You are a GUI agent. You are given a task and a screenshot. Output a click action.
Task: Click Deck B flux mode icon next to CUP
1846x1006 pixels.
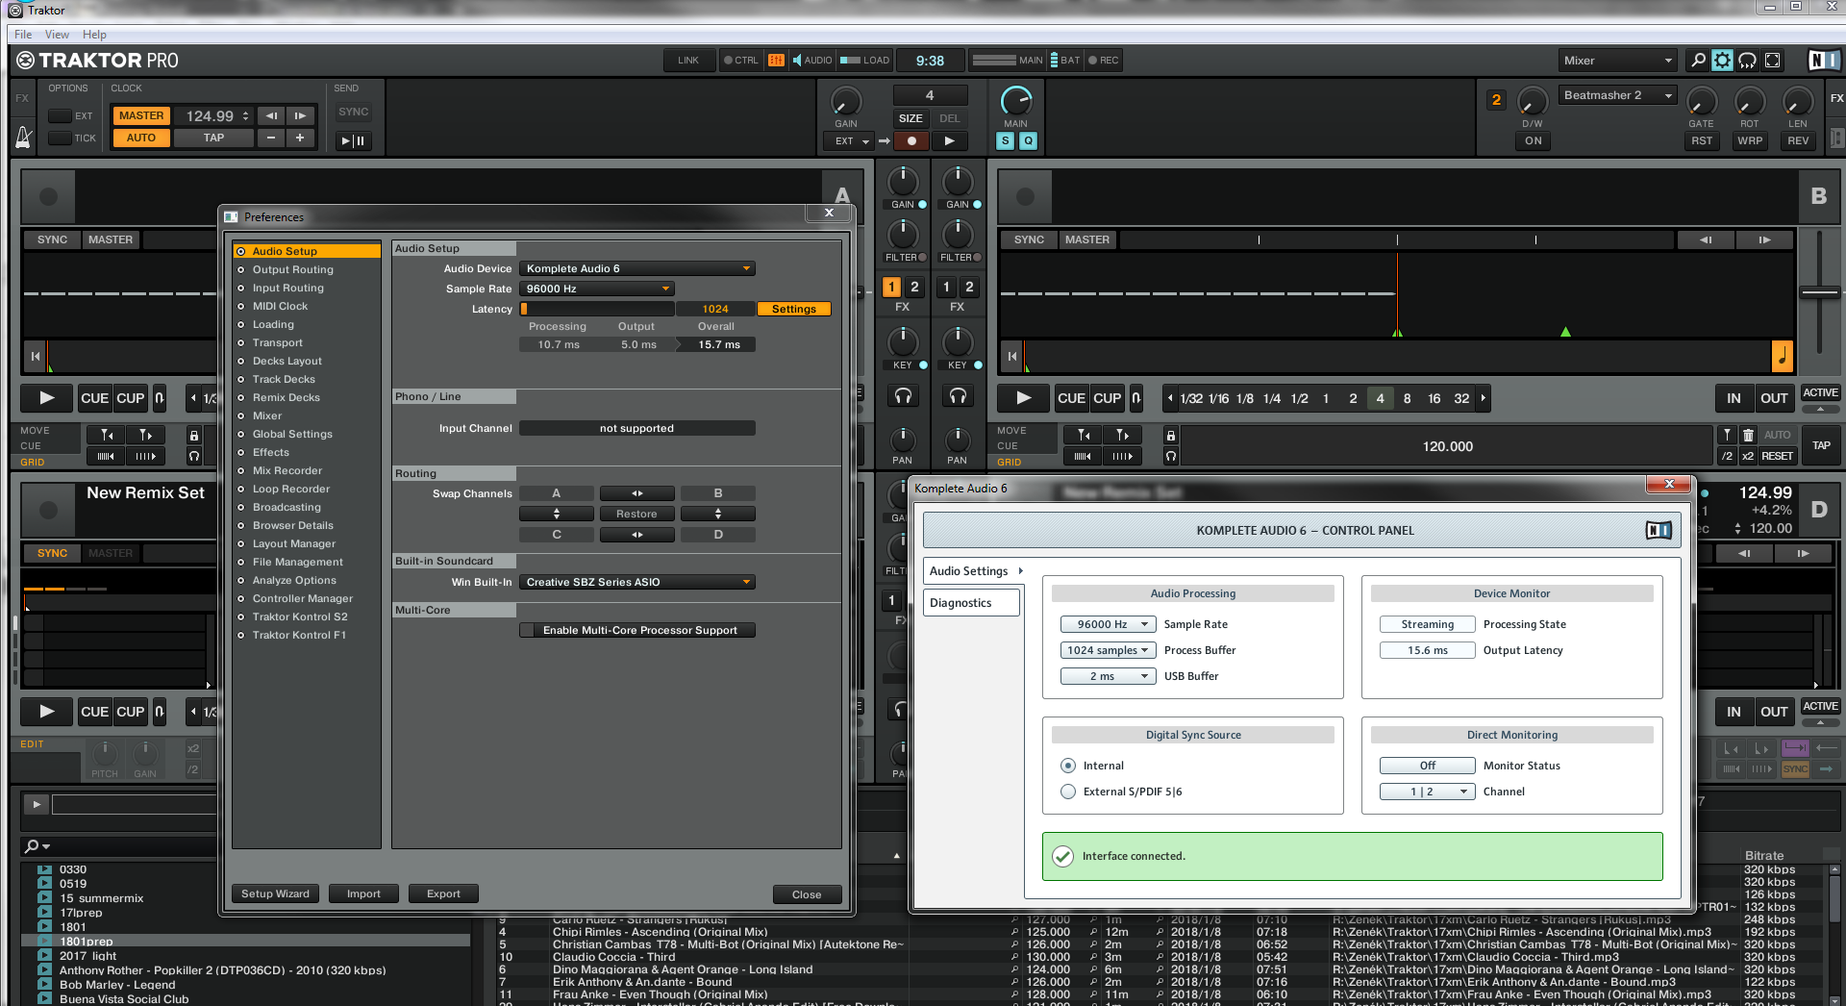[x=1135, y=398]
